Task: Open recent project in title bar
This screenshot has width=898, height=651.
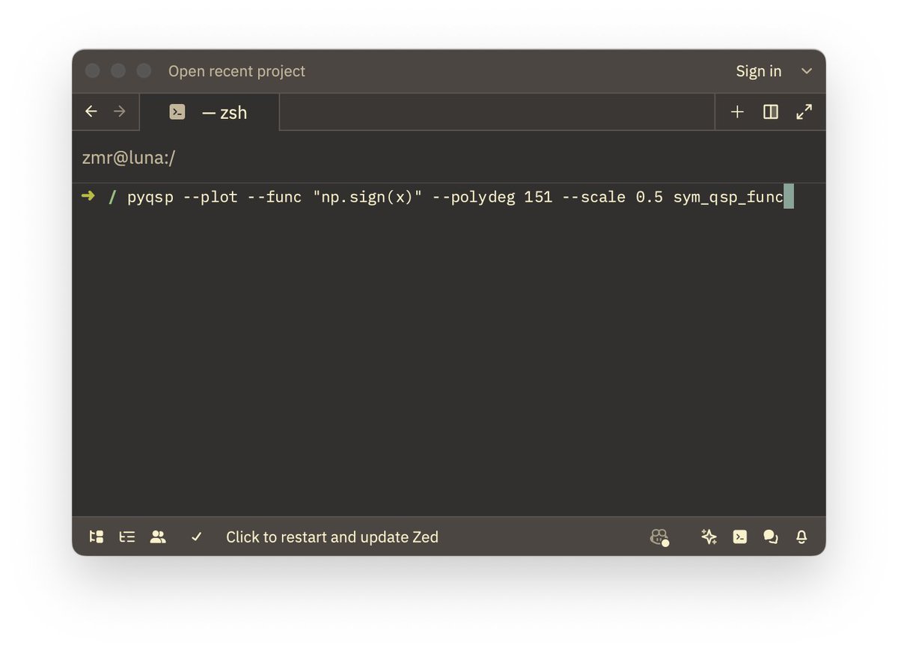Action: 236,71
